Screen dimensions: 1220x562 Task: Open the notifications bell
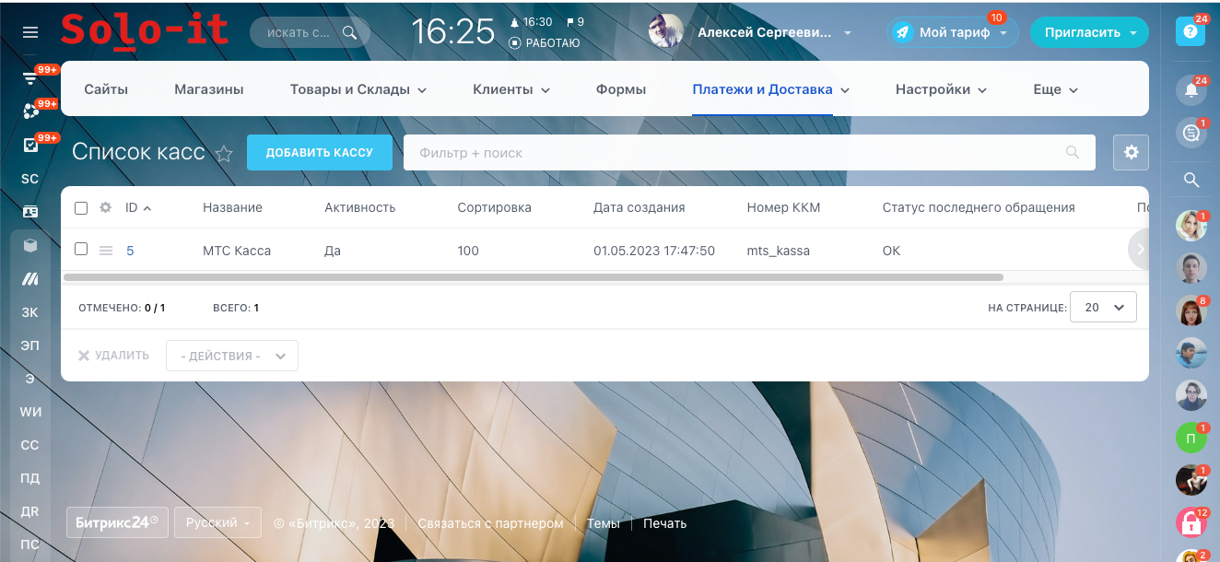(1191, 89)
